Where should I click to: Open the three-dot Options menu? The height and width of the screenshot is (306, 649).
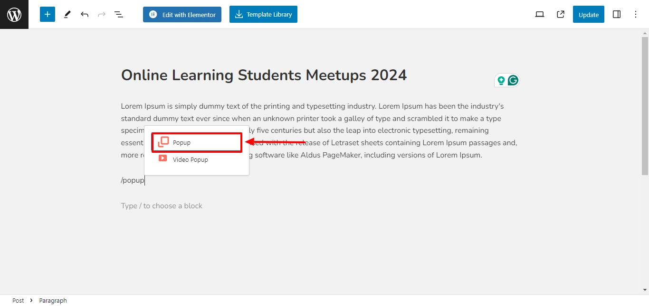coord(636,14)
